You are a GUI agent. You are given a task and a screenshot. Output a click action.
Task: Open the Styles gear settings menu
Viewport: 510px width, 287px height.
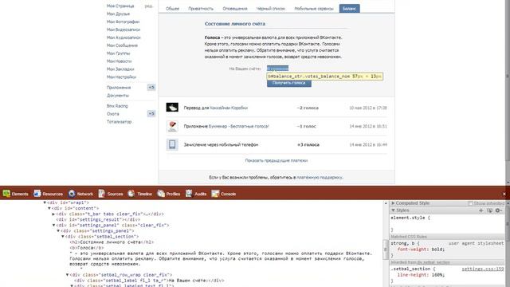499,210
